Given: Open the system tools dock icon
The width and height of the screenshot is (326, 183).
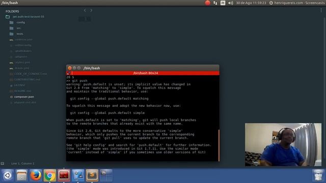Looking at the screenshot, I should pos(78,175).
